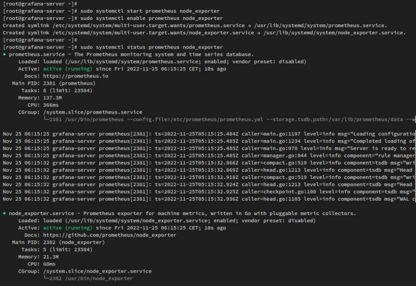Click the 'Tasks: 8 (limit: 23584)' line
The width and height of the screenshot is (416, 286).
click(x=57, y=91)
